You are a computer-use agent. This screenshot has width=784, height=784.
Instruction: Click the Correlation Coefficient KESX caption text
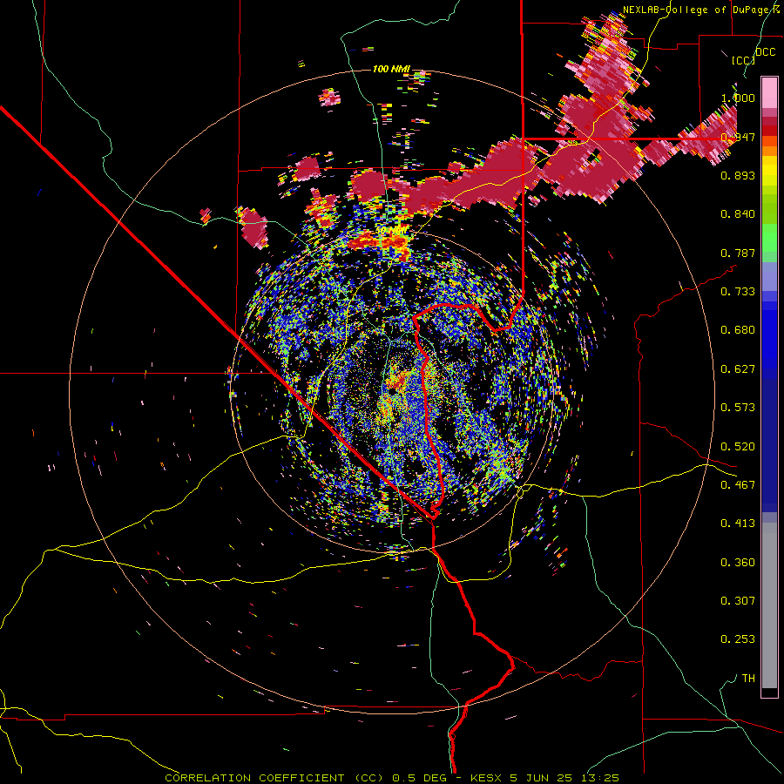click(392, 778)
